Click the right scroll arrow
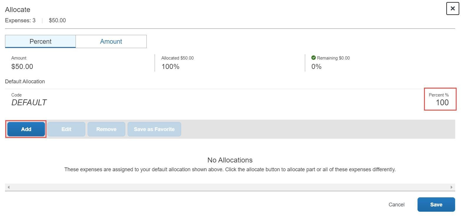 pos(452,187)
